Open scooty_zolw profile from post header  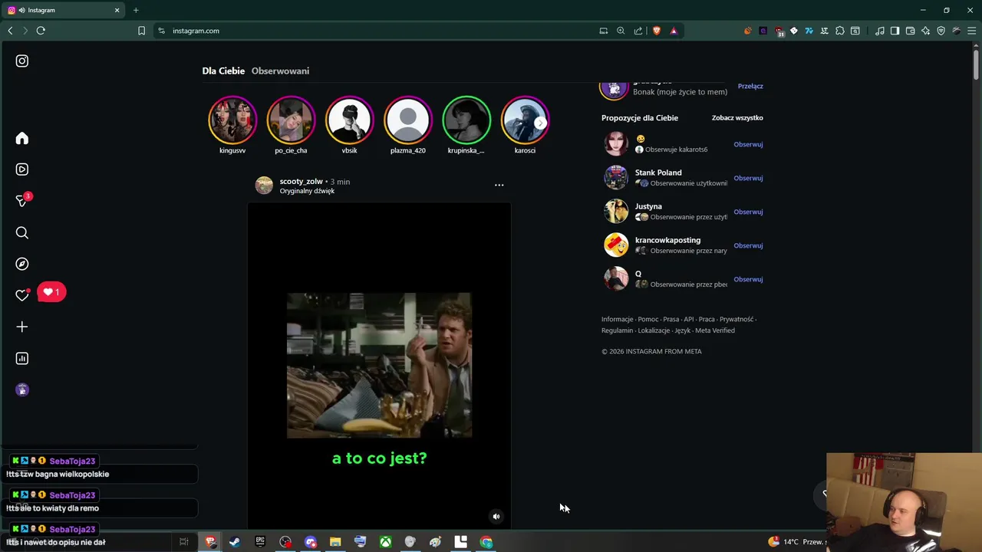click(301, 182)
